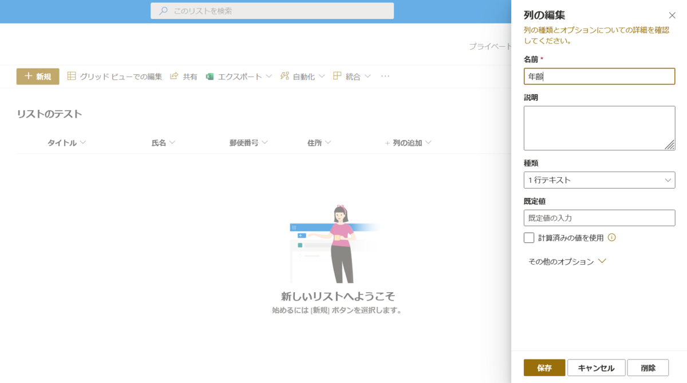
Task: Click the search magnifier icon
Action: 163,10
